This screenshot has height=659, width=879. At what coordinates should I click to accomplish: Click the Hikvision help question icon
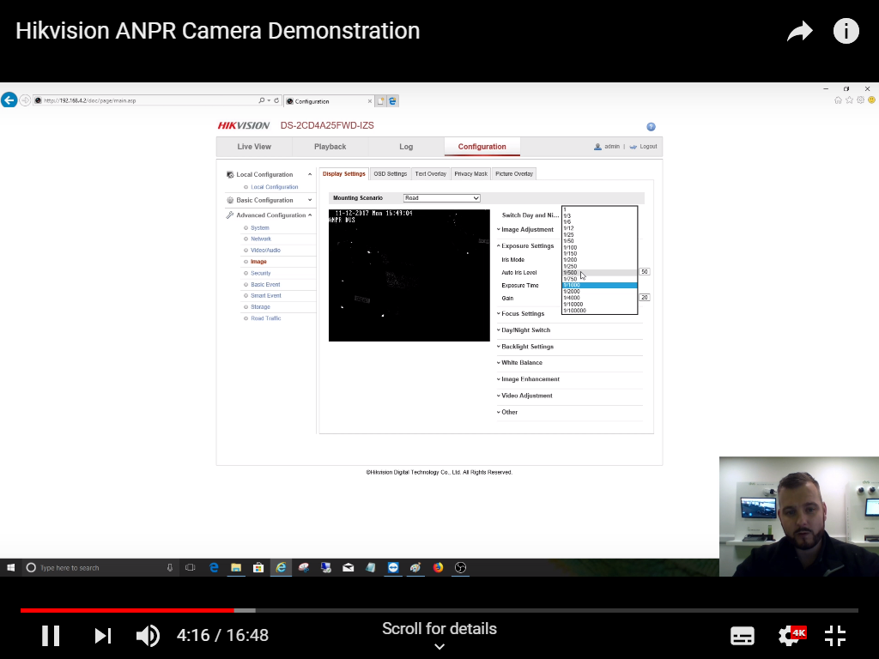[651, 127]
